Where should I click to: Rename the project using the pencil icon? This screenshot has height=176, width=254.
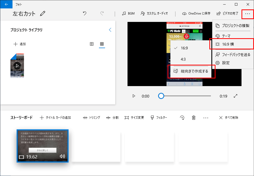point(43,13)
